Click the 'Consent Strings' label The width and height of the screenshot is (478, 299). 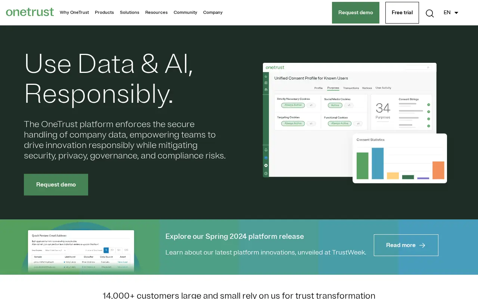(409, 99)
